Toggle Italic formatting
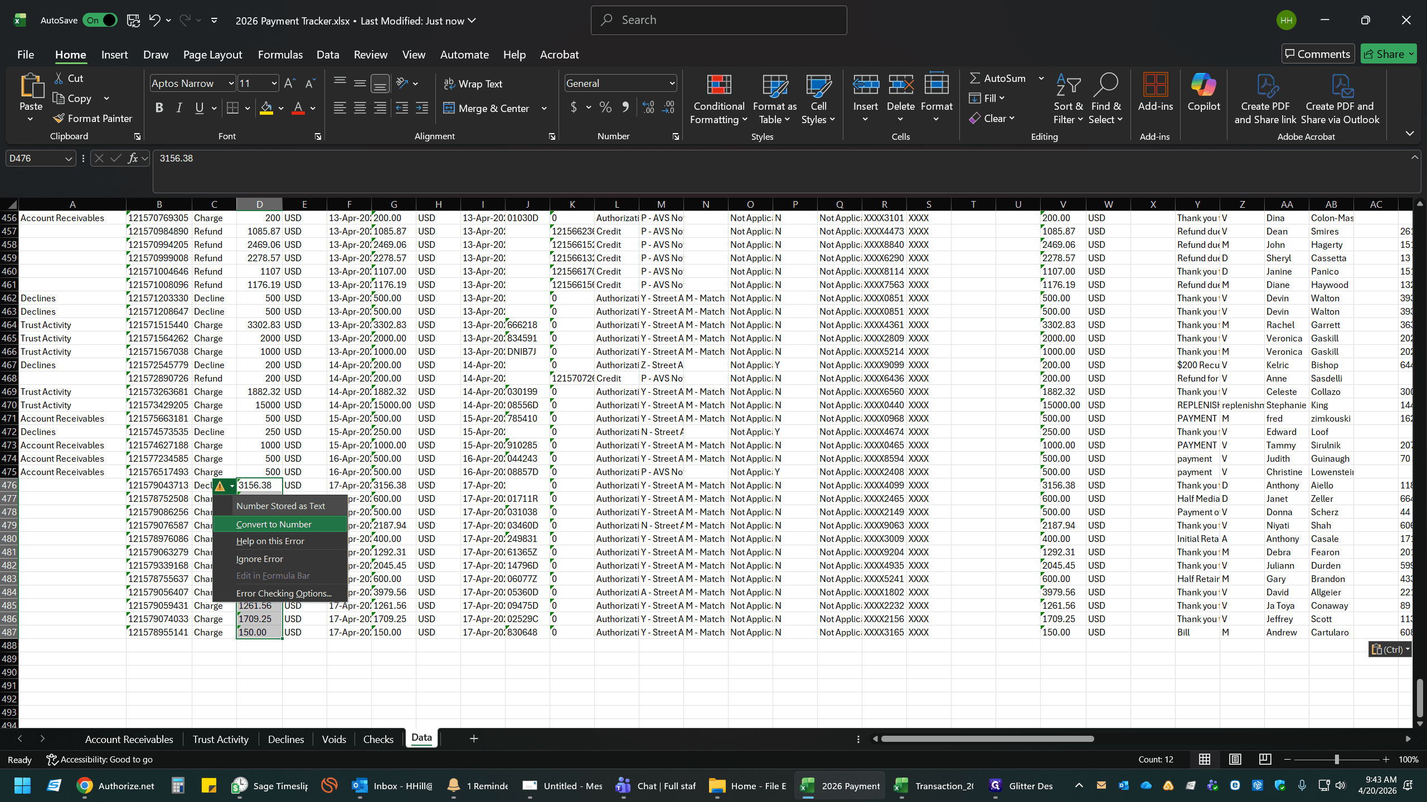Viewport: 1427px width, 802px height. (179, 108)
